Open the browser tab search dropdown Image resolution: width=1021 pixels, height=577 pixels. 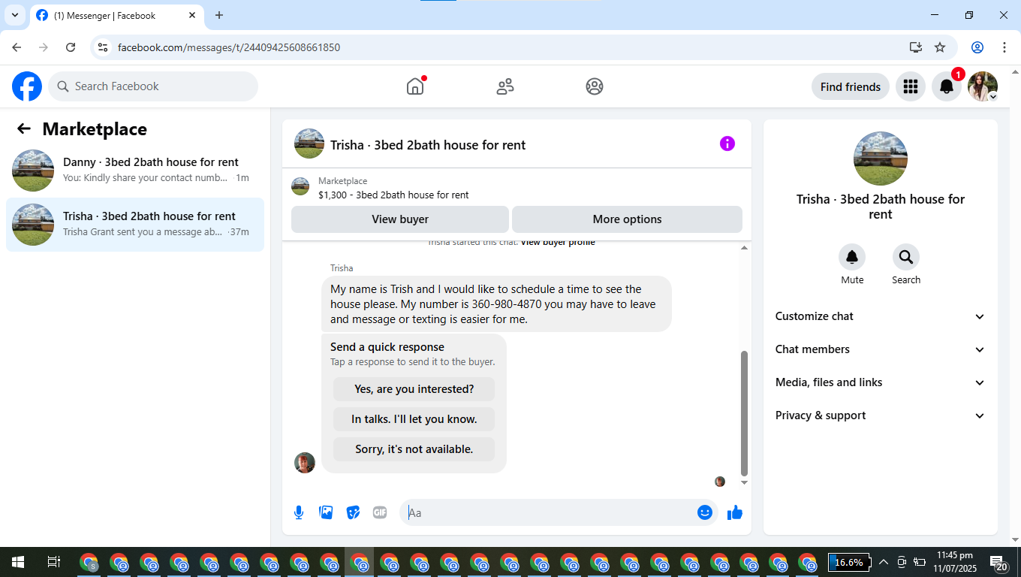[x=14, y=15]
